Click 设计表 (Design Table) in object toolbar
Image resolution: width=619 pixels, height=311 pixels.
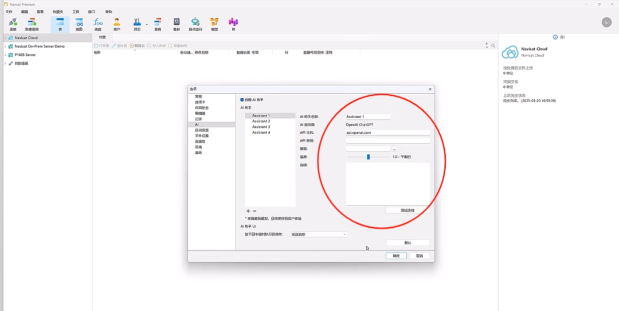[x=119, y=46]
